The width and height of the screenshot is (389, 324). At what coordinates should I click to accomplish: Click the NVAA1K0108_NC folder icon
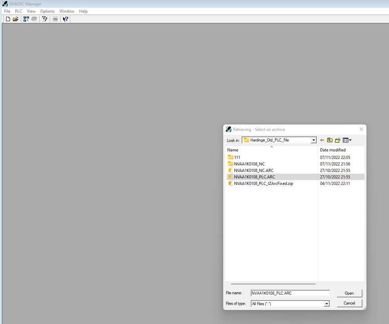(230, 164)
